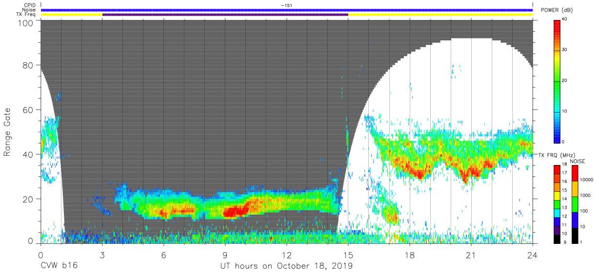The image size is (599, 276).
Task: Click the 18 hour tick on time axis
Action: point(409,255)
